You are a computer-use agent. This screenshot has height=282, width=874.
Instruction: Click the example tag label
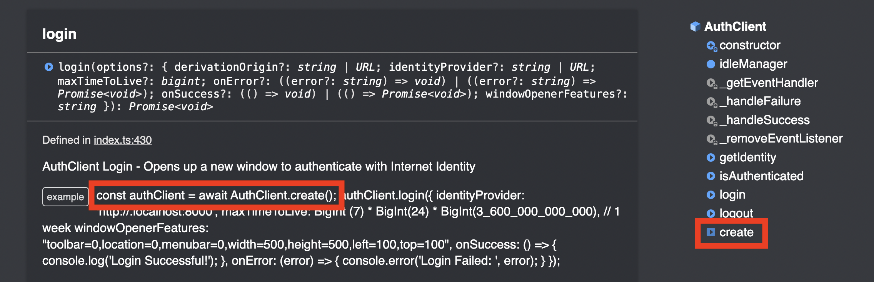tap(65, 197)
